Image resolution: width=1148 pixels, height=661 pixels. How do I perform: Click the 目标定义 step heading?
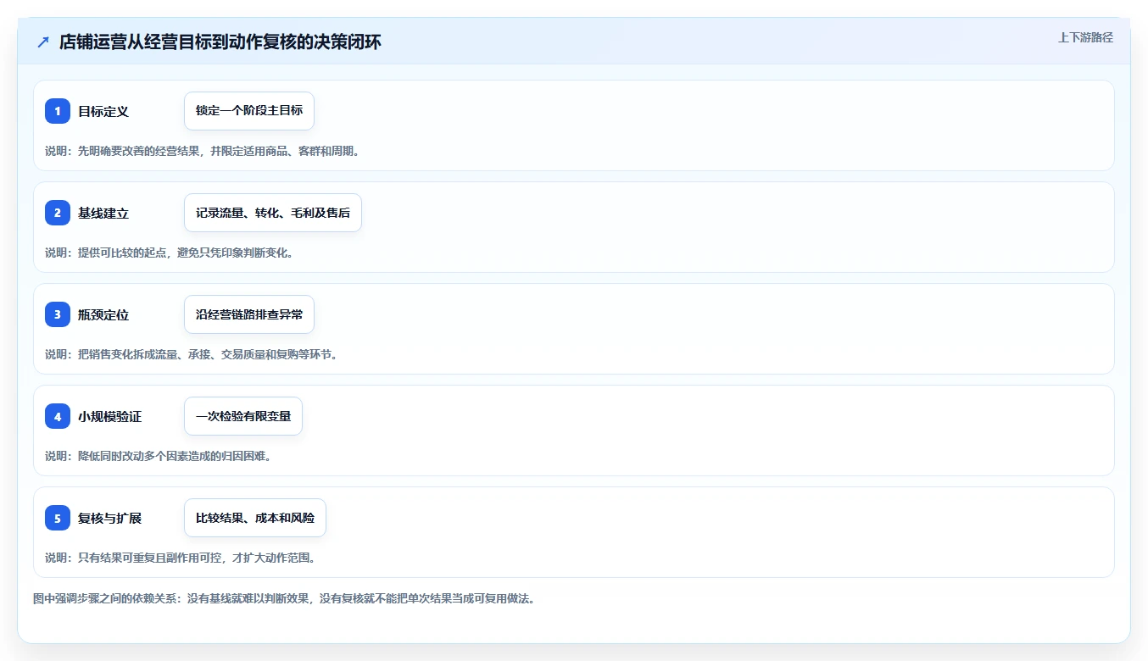[x=103, y=111]
